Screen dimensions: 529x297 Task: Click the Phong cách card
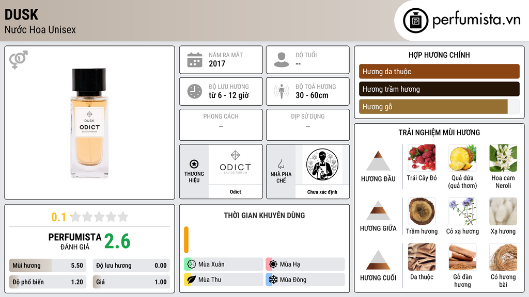click(221, 125)
